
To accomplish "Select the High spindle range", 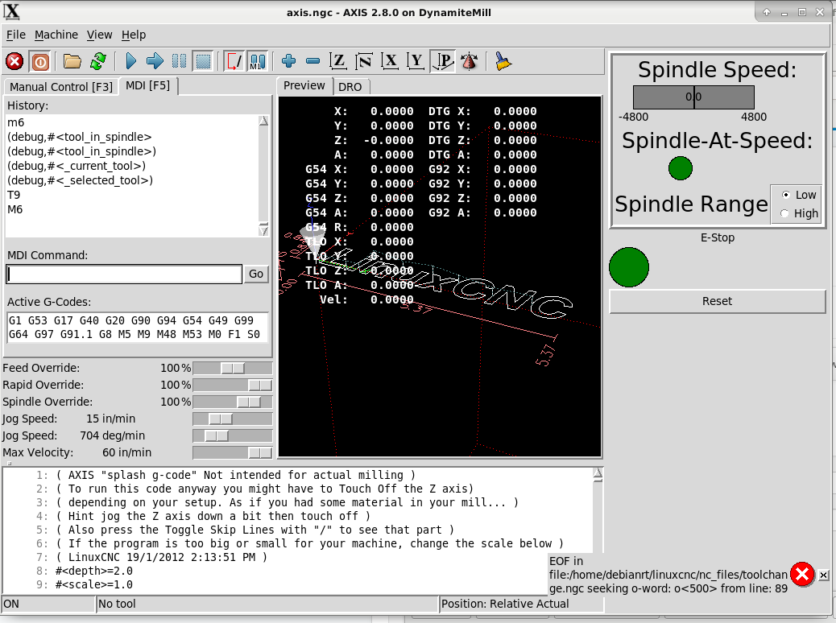I will point(786,213).
